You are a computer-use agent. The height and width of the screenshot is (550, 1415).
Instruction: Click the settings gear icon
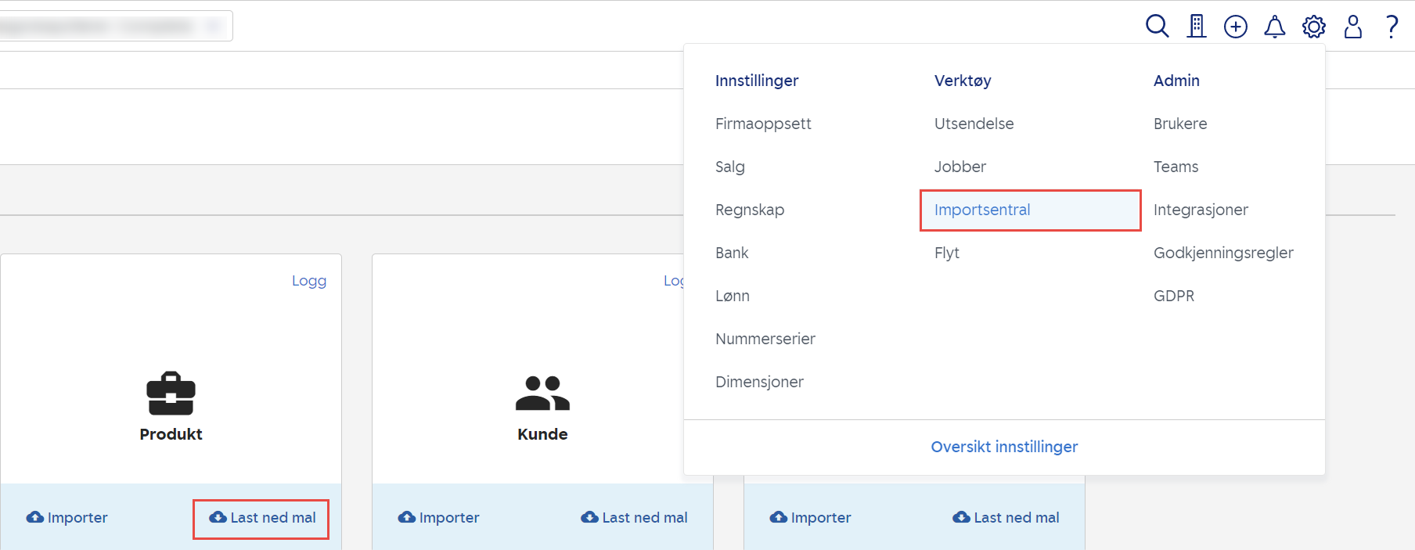[1313, 27]
